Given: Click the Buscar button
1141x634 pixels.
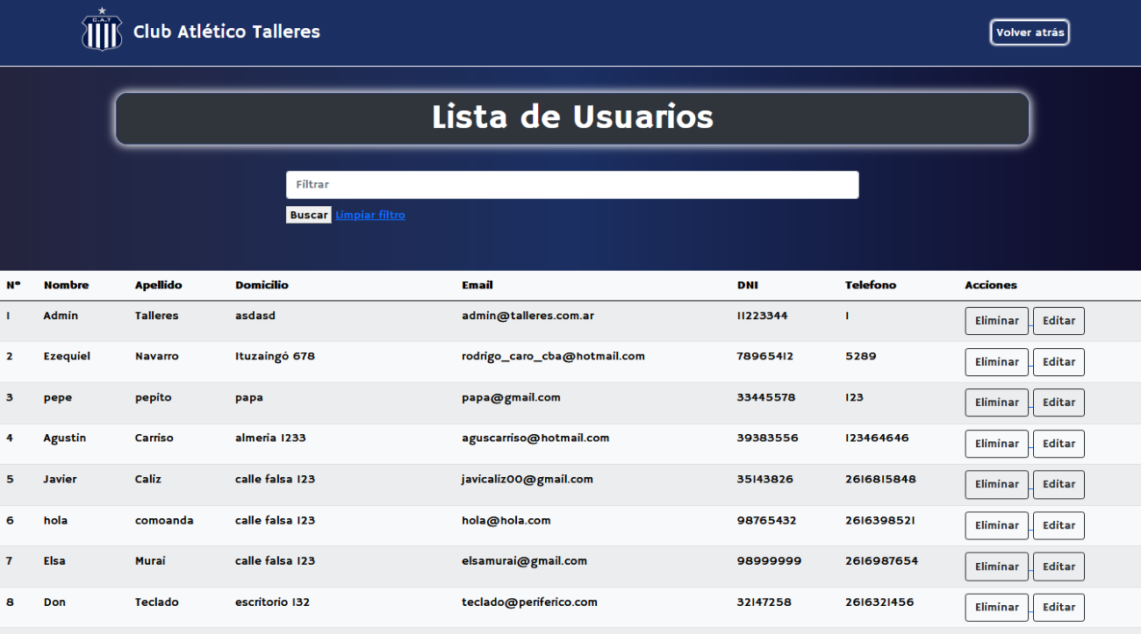Looking at the screenshot, I should click(309, 215).
